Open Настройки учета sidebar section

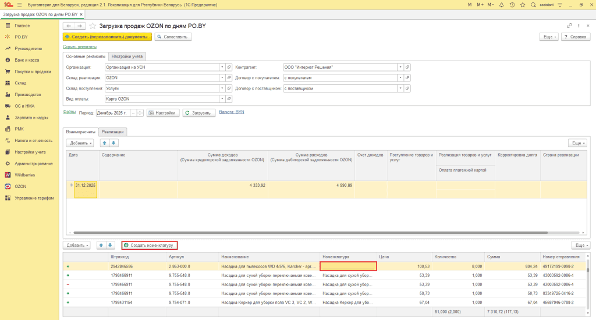click(x=30, y=152)
